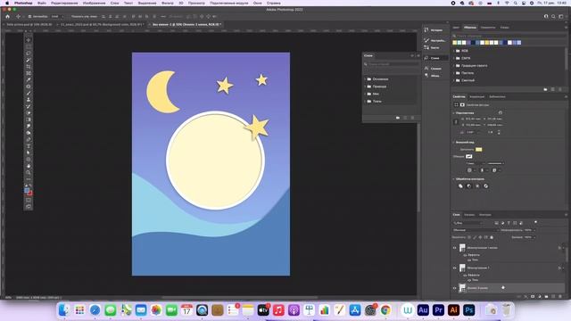Select the Hand tool
The width and height of the screenshot is (571, 321).
[29, 166]
